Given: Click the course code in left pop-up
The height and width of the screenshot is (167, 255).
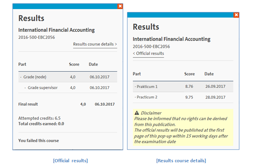Looking at the screenshot, I should coord(37,37).
